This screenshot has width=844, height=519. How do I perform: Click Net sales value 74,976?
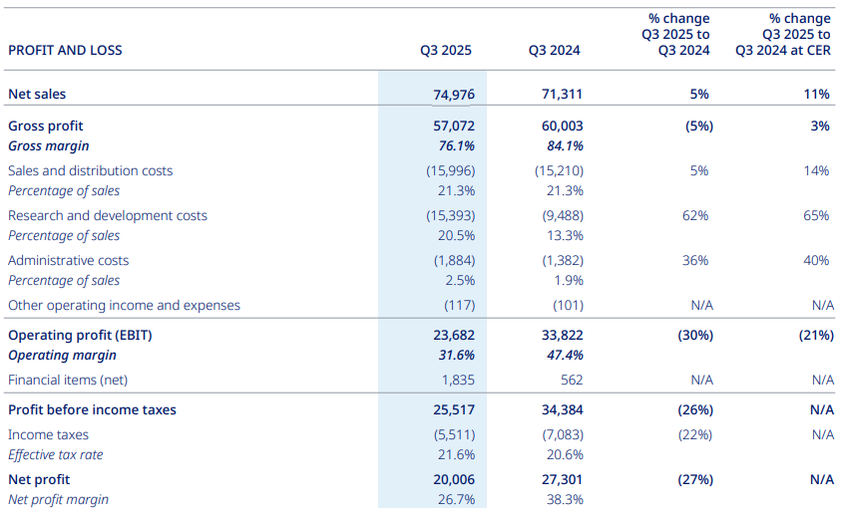(454, 95)
